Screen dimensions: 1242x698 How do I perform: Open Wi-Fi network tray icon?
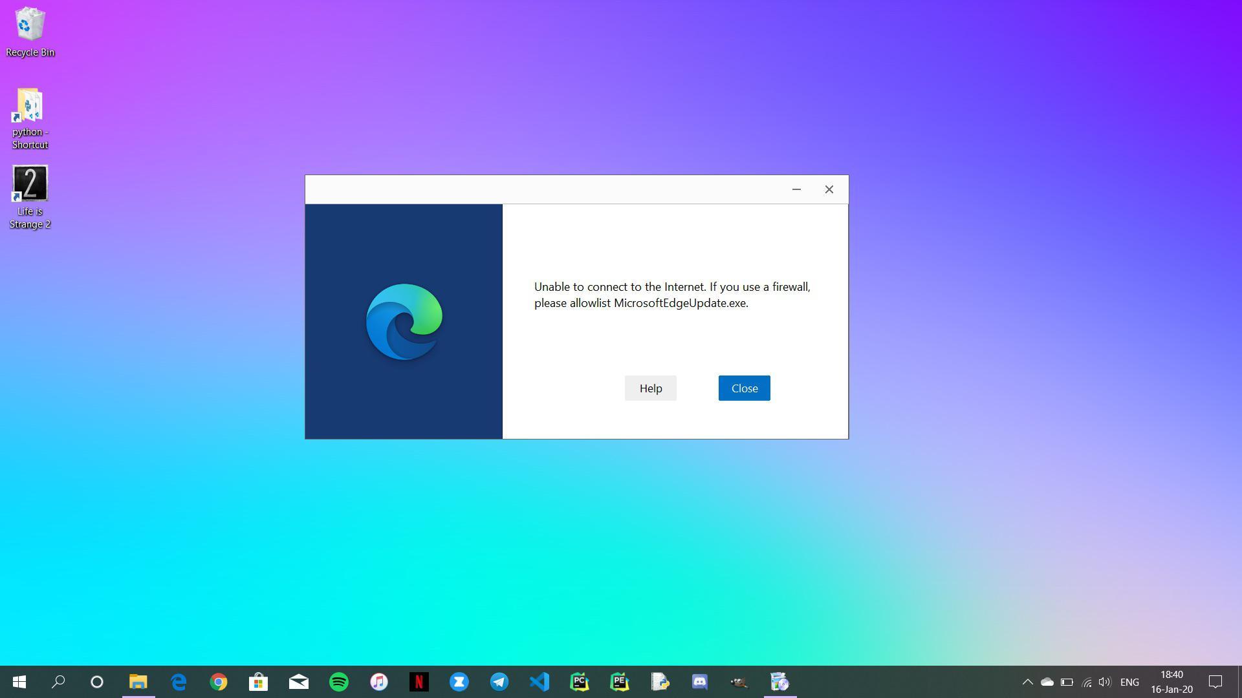click(x=1087, y=682)
